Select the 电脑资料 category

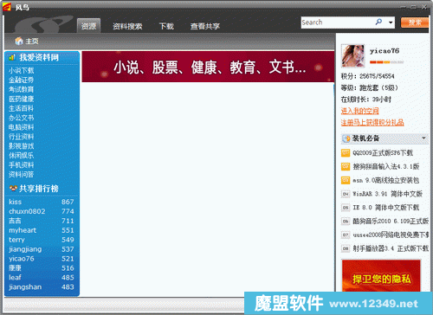tap(21, 127)
